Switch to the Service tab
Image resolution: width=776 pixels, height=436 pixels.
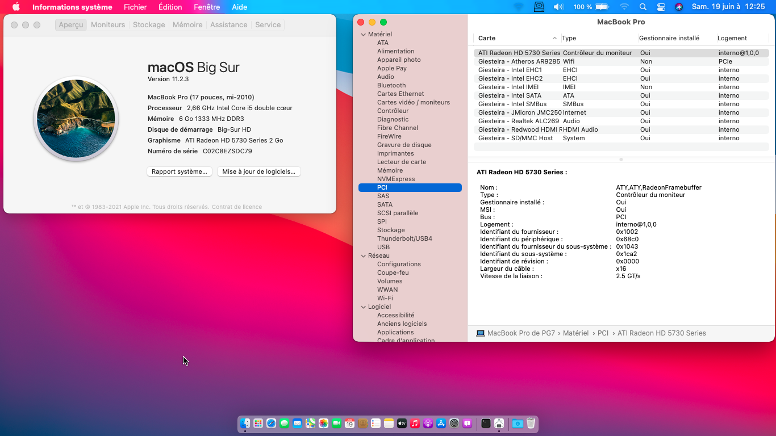[268, 25]
